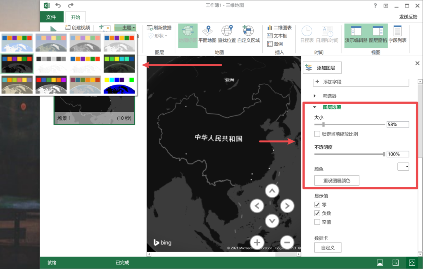This screenshot has width=423, height=269.
Task: Open the 颜色 color picker dropdown
Action: coord(403,167)
